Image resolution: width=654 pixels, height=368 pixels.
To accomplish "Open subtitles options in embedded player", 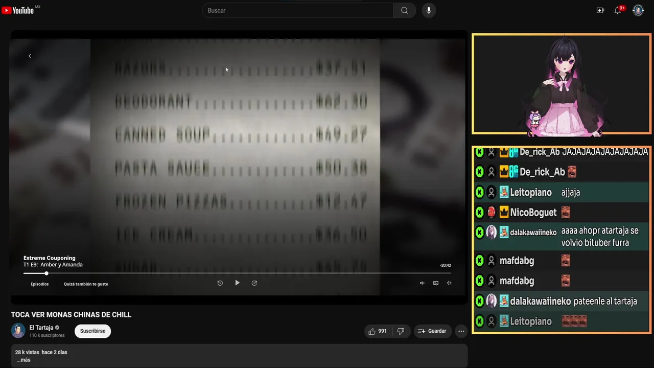I will click(x=436, y=283).
